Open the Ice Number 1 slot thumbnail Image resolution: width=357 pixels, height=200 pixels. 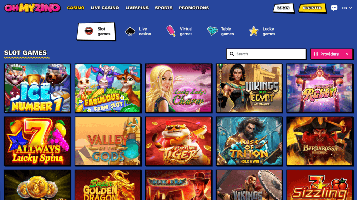pos(37,88)
